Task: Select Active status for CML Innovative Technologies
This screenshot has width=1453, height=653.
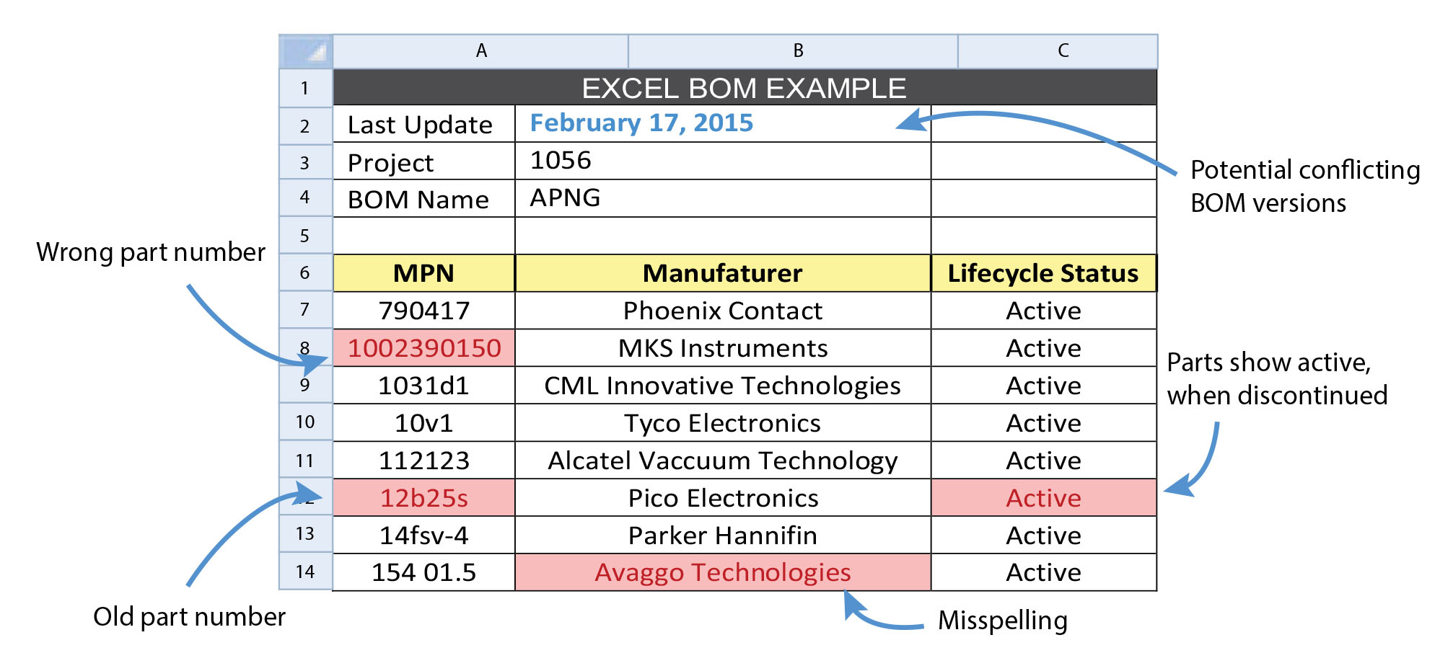Action: coord(1044,386)
